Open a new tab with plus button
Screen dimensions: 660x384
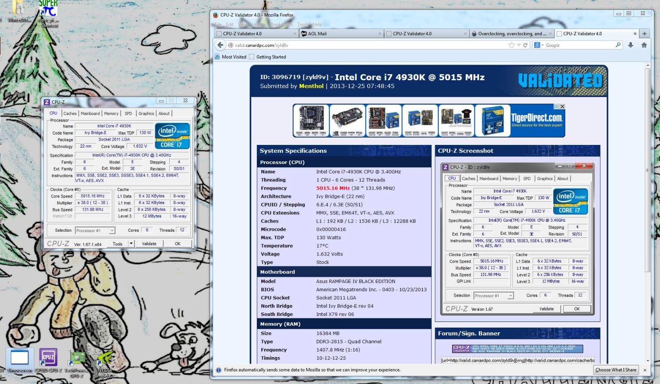tap(644, 33)
